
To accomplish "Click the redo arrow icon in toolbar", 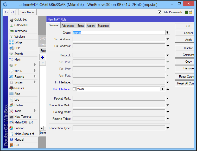I will tap(13, 12).
